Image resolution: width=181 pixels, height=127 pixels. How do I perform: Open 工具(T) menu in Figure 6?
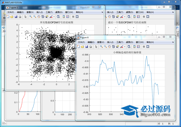coord(120,42)
